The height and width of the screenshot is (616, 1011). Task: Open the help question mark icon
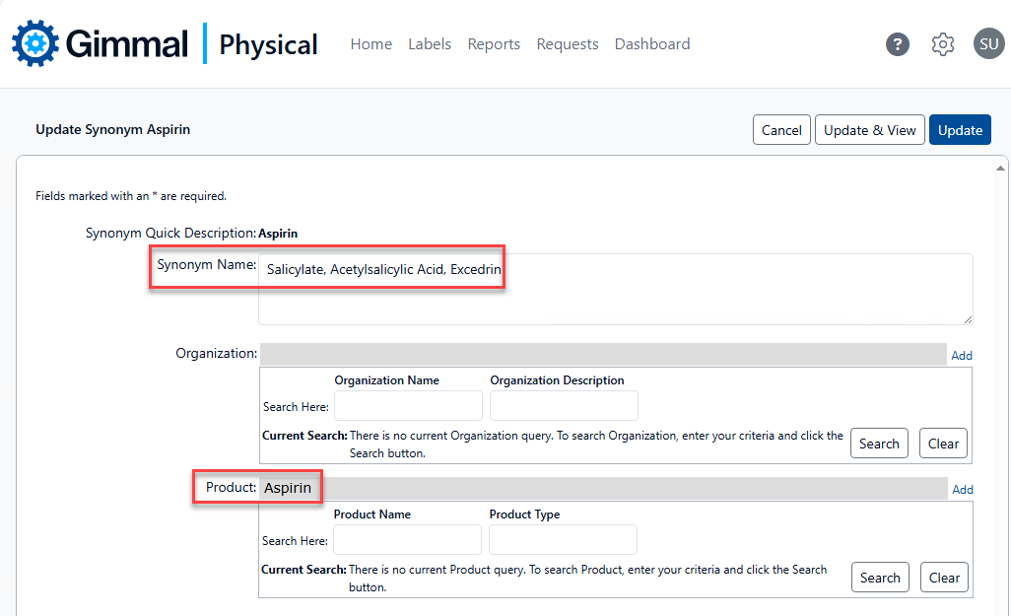897,44
